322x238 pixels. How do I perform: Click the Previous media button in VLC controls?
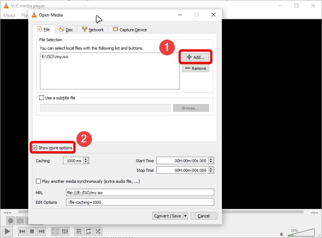click(22, 231)
